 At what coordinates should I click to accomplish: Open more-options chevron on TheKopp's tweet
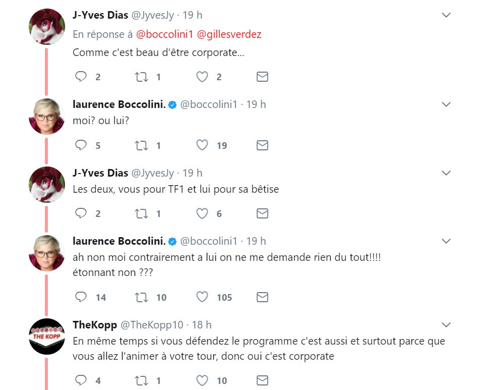point(446,324)
